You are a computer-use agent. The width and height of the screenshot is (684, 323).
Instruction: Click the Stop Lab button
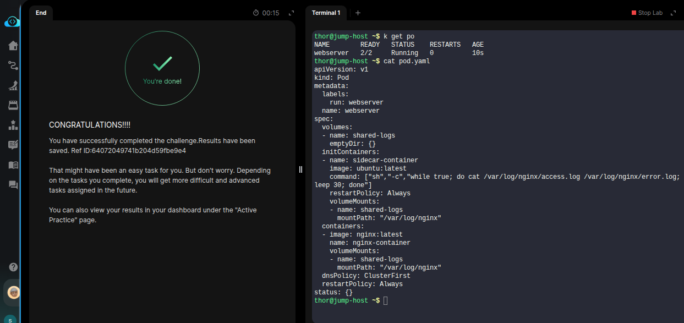pyautogui.click(x=647, y=13)
